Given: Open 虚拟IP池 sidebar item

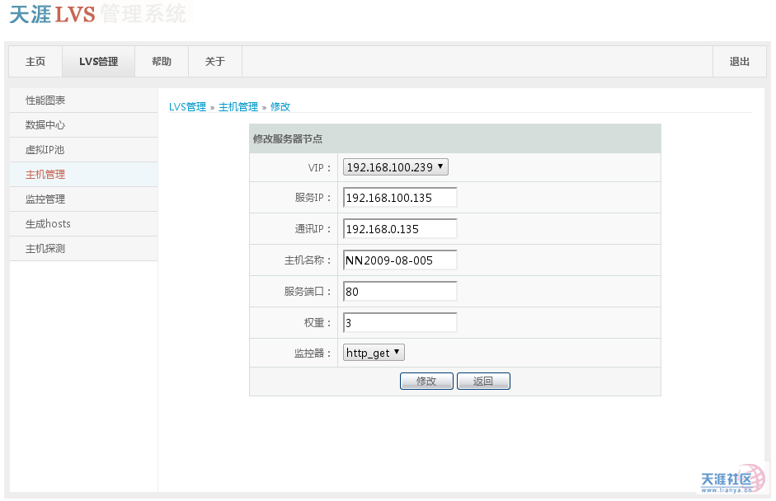Looking at the screenshot, I should (x=45, y=150).
